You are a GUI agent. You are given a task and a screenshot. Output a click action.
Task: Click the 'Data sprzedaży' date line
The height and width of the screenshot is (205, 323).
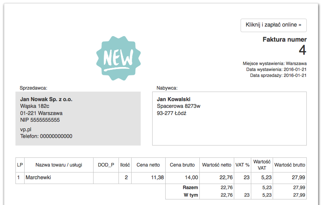coord(278,75)
